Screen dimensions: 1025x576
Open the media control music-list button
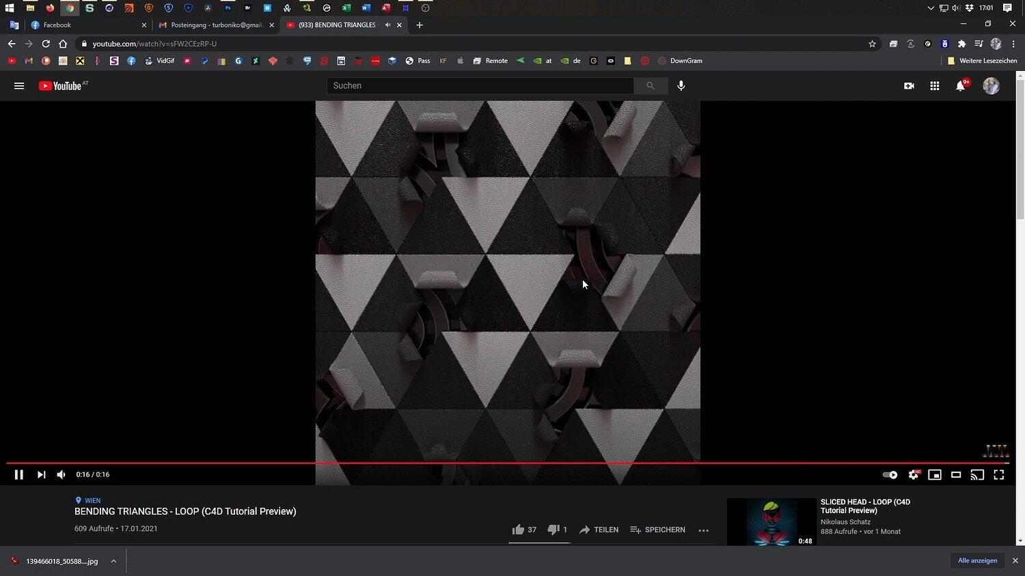click(x=979, y=44)
